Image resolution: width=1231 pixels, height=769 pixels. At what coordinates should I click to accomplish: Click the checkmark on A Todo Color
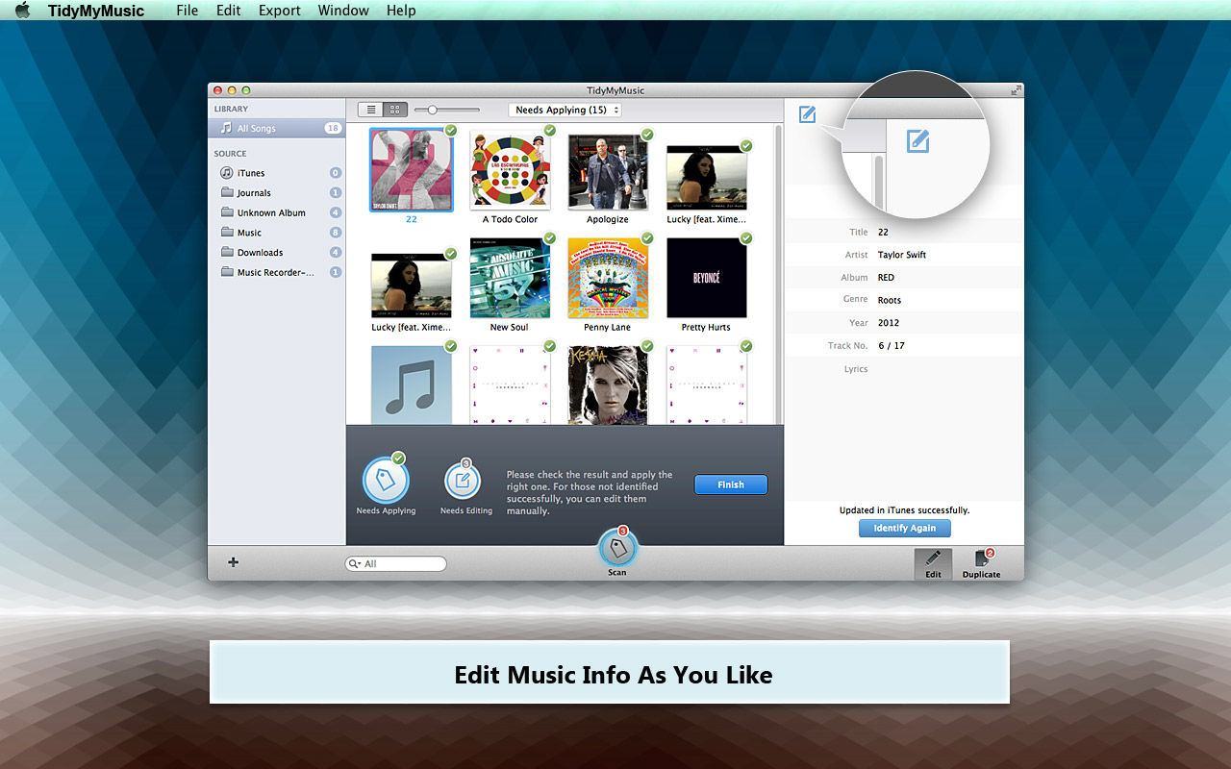click(550, 131)
